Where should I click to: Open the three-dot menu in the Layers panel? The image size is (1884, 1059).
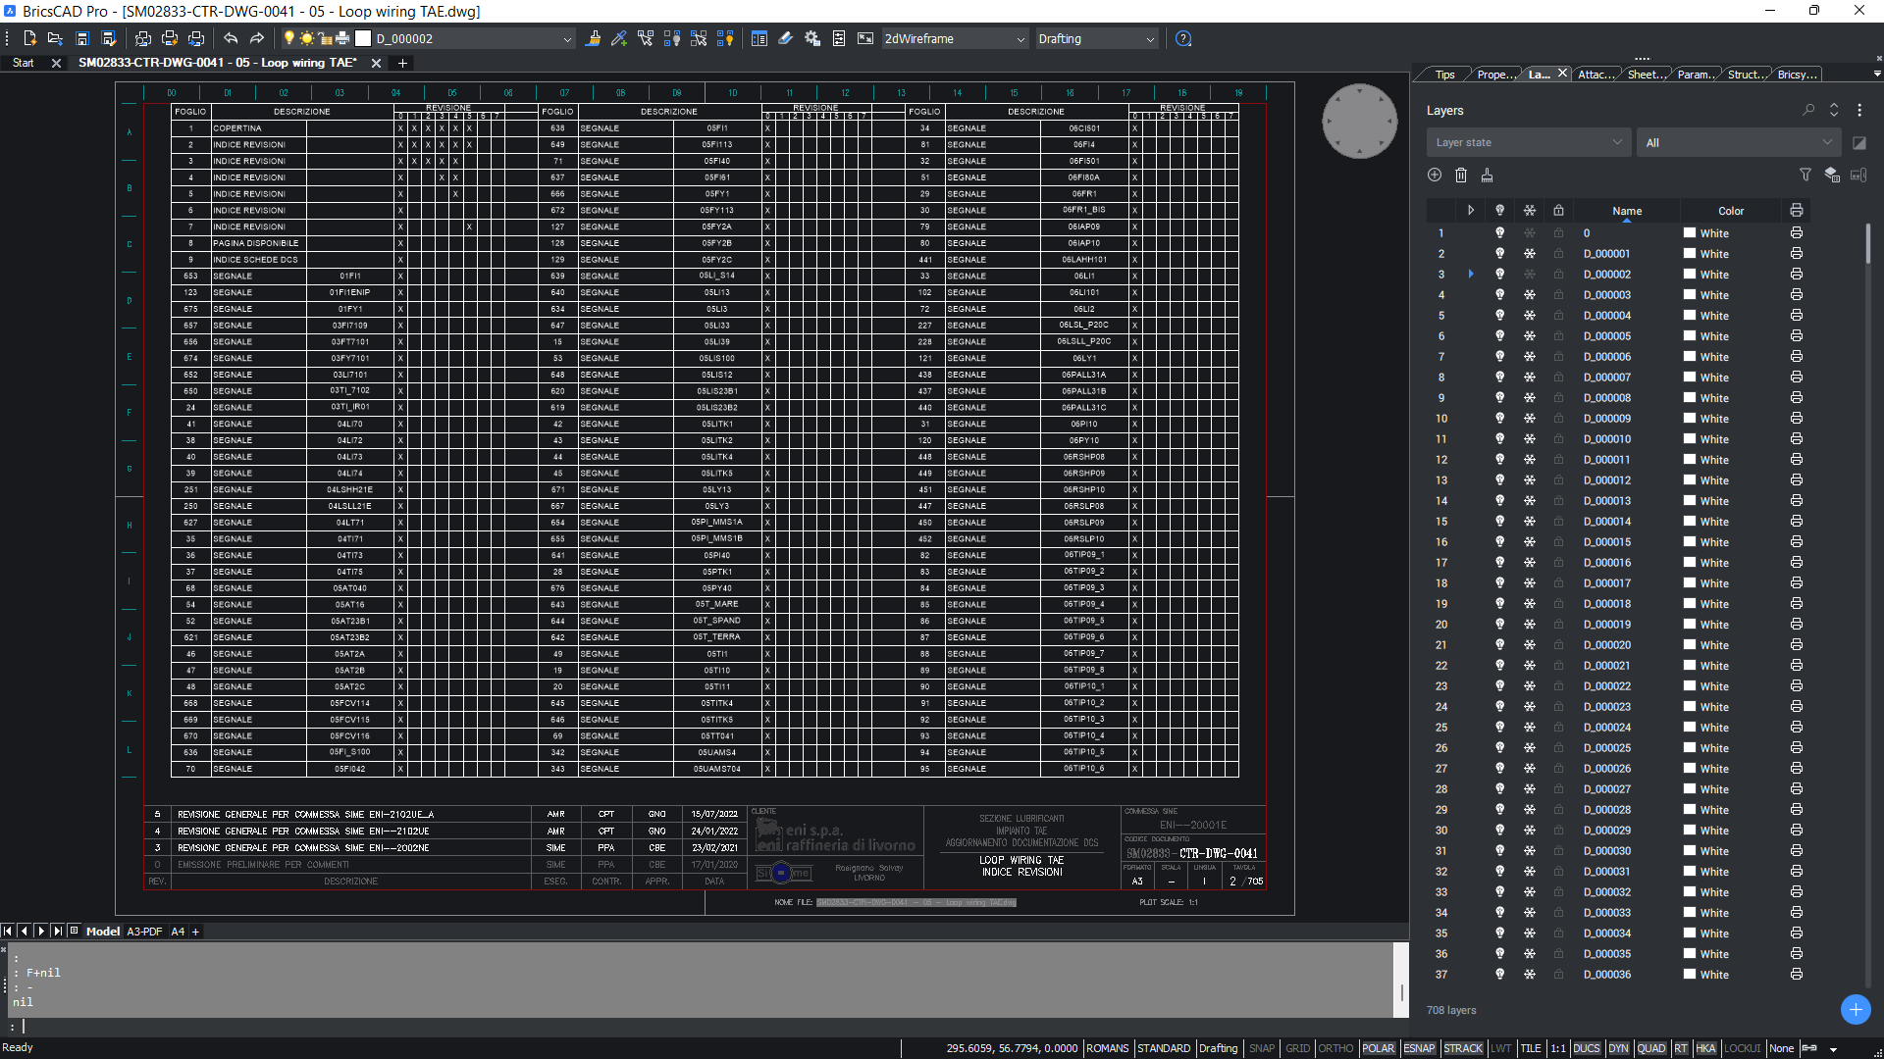(1859, 110)
